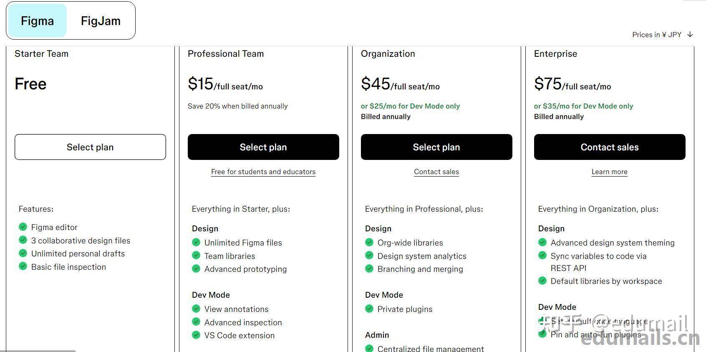Click checkmark icon next to Unlimited Figma files
The image size is (706, 352).
click(x=196, y=242)
